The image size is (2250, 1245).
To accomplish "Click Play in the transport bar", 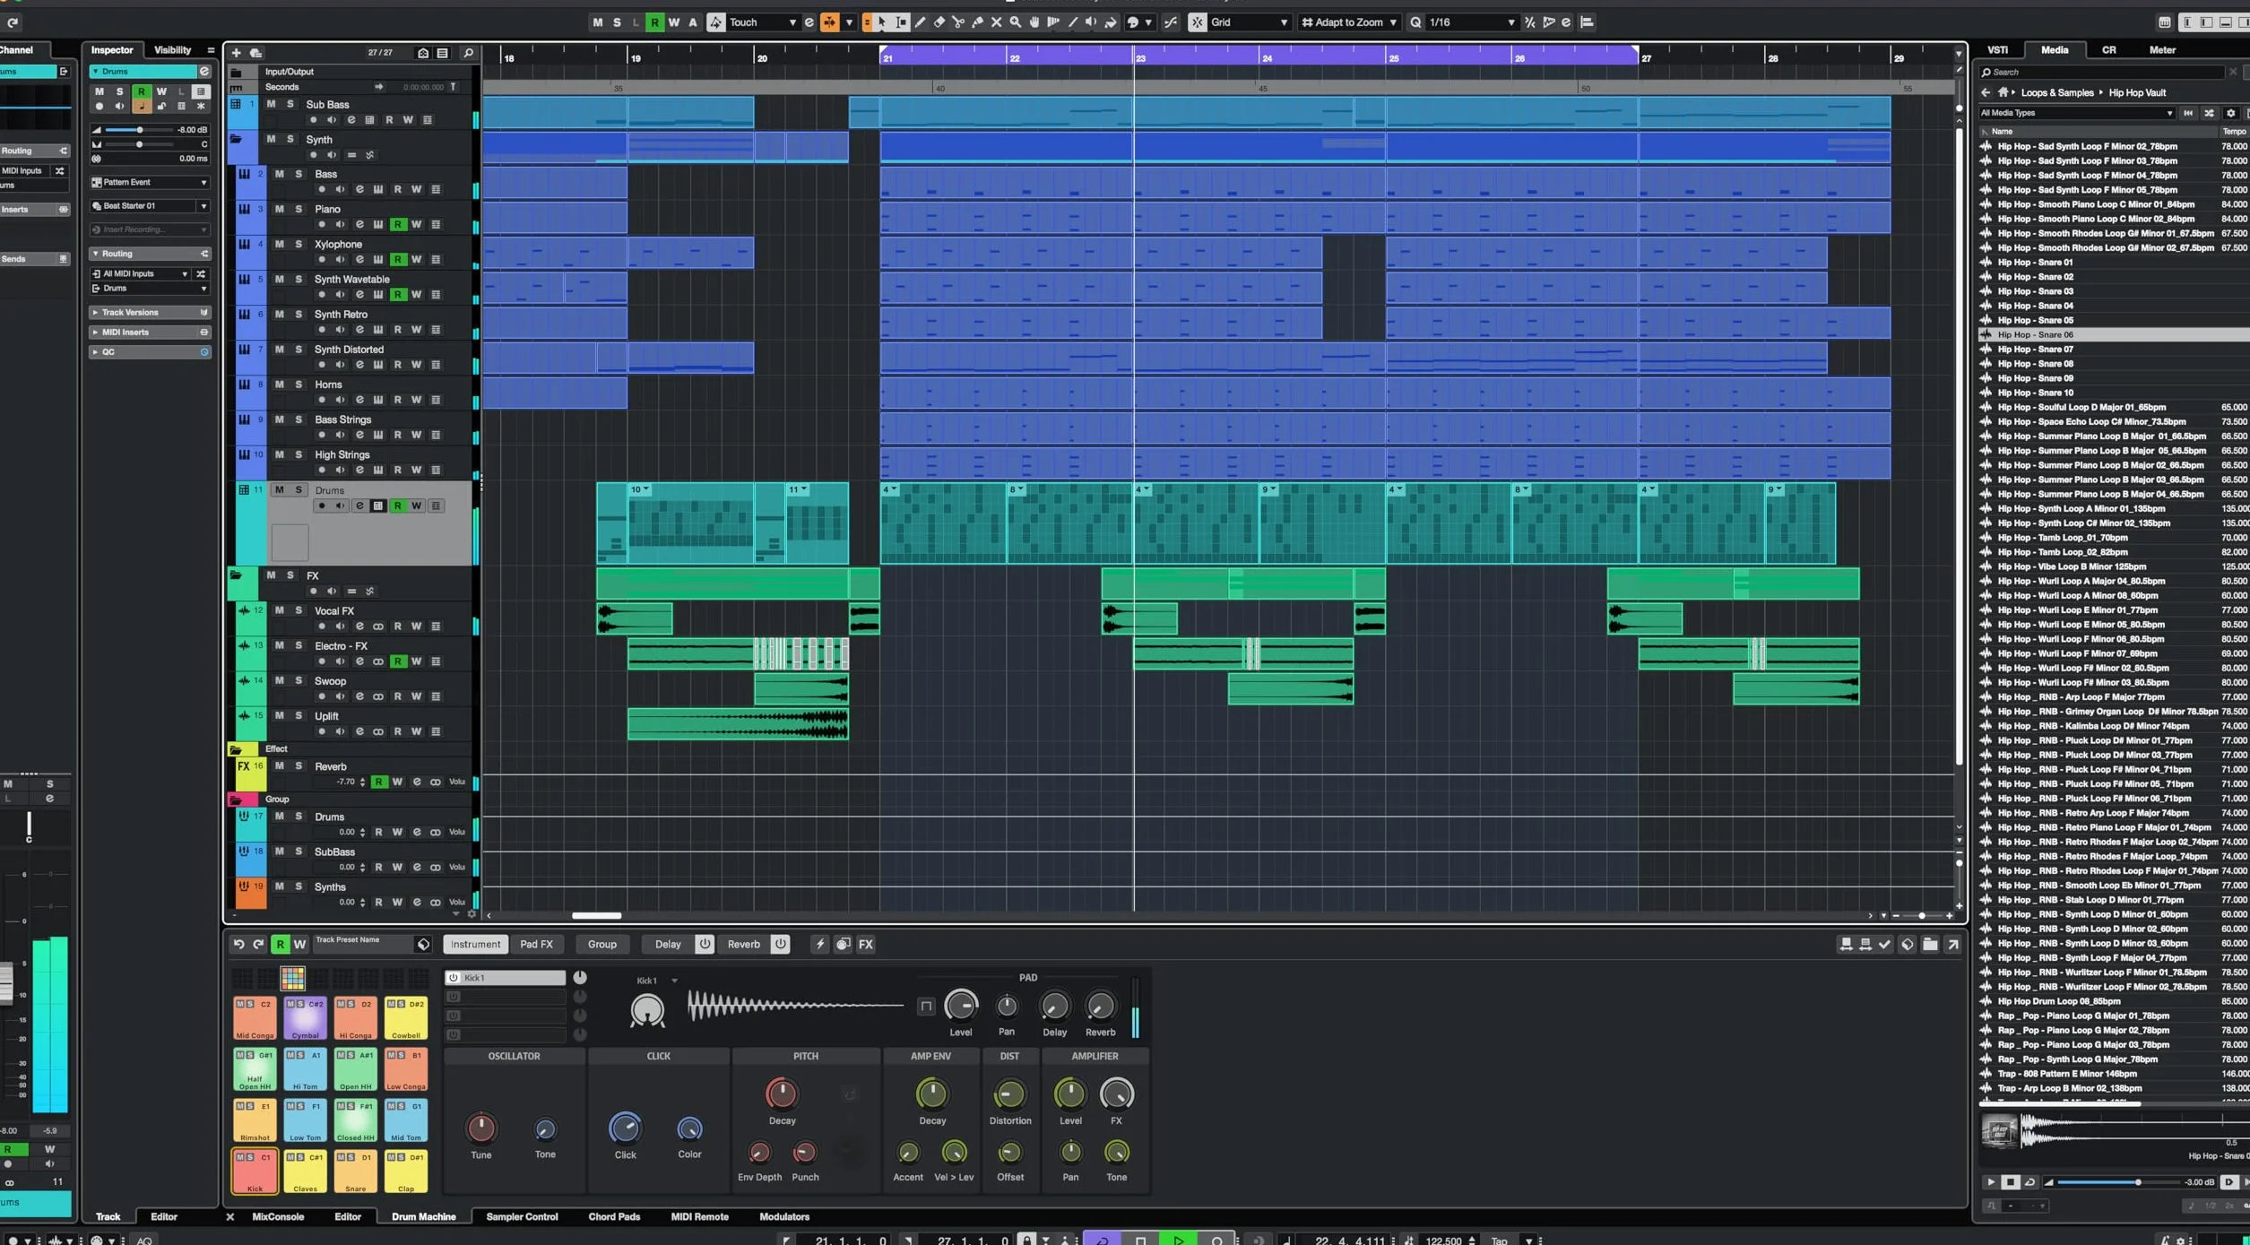I will [1179, 1240].
